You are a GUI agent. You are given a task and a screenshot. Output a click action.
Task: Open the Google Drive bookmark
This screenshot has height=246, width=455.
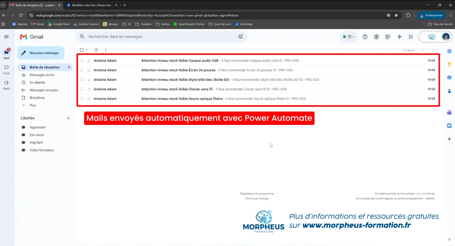[x=58, y=24]
